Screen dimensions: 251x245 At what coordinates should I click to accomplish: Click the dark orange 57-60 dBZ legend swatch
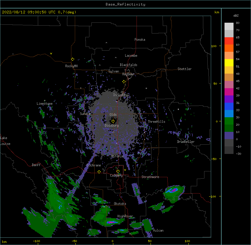(229, 48)
